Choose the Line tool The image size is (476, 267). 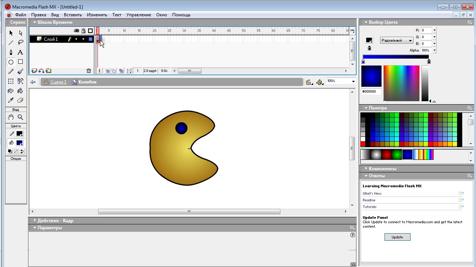click(11, 43)
